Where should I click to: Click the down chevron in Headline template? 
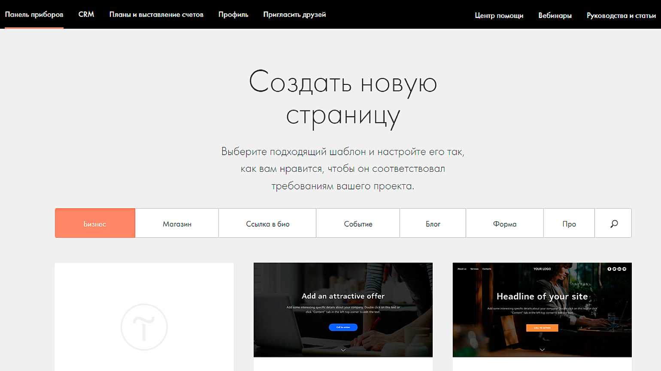click(542, 350)
